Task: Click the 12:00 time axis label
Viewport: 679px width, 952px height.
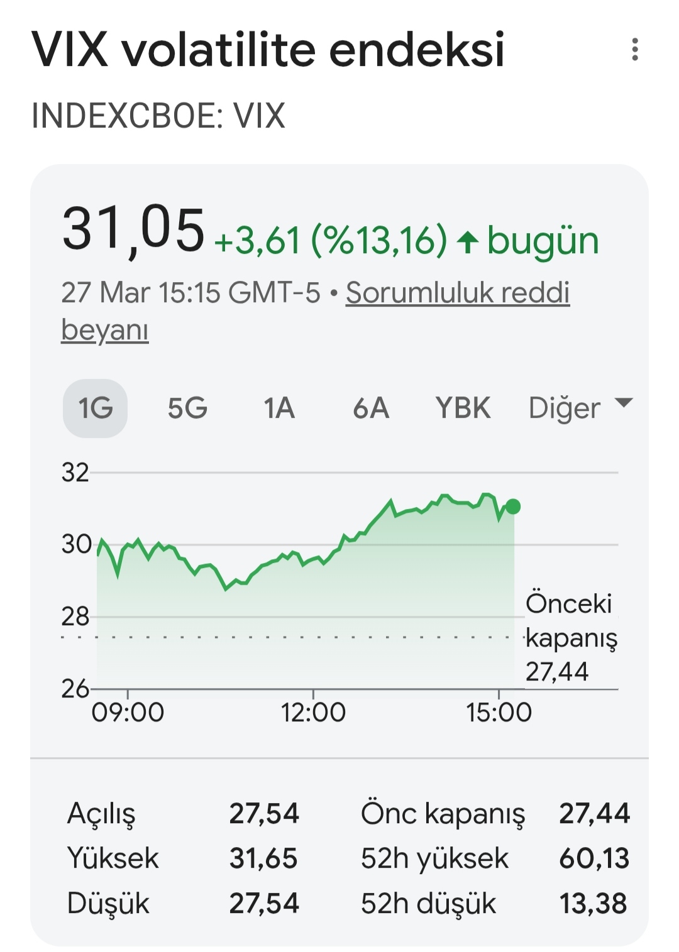Action: tap(313, 713)
